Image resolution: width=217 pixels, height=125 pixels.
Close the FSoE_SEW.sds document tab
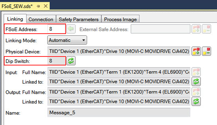tap(45, 5)
